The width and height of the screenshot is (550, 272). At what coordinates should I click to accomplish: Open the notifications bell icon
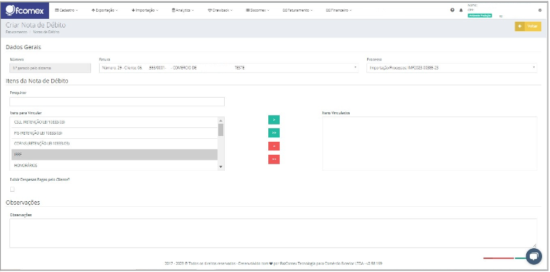pyautogui.click(x=461, y=10)
